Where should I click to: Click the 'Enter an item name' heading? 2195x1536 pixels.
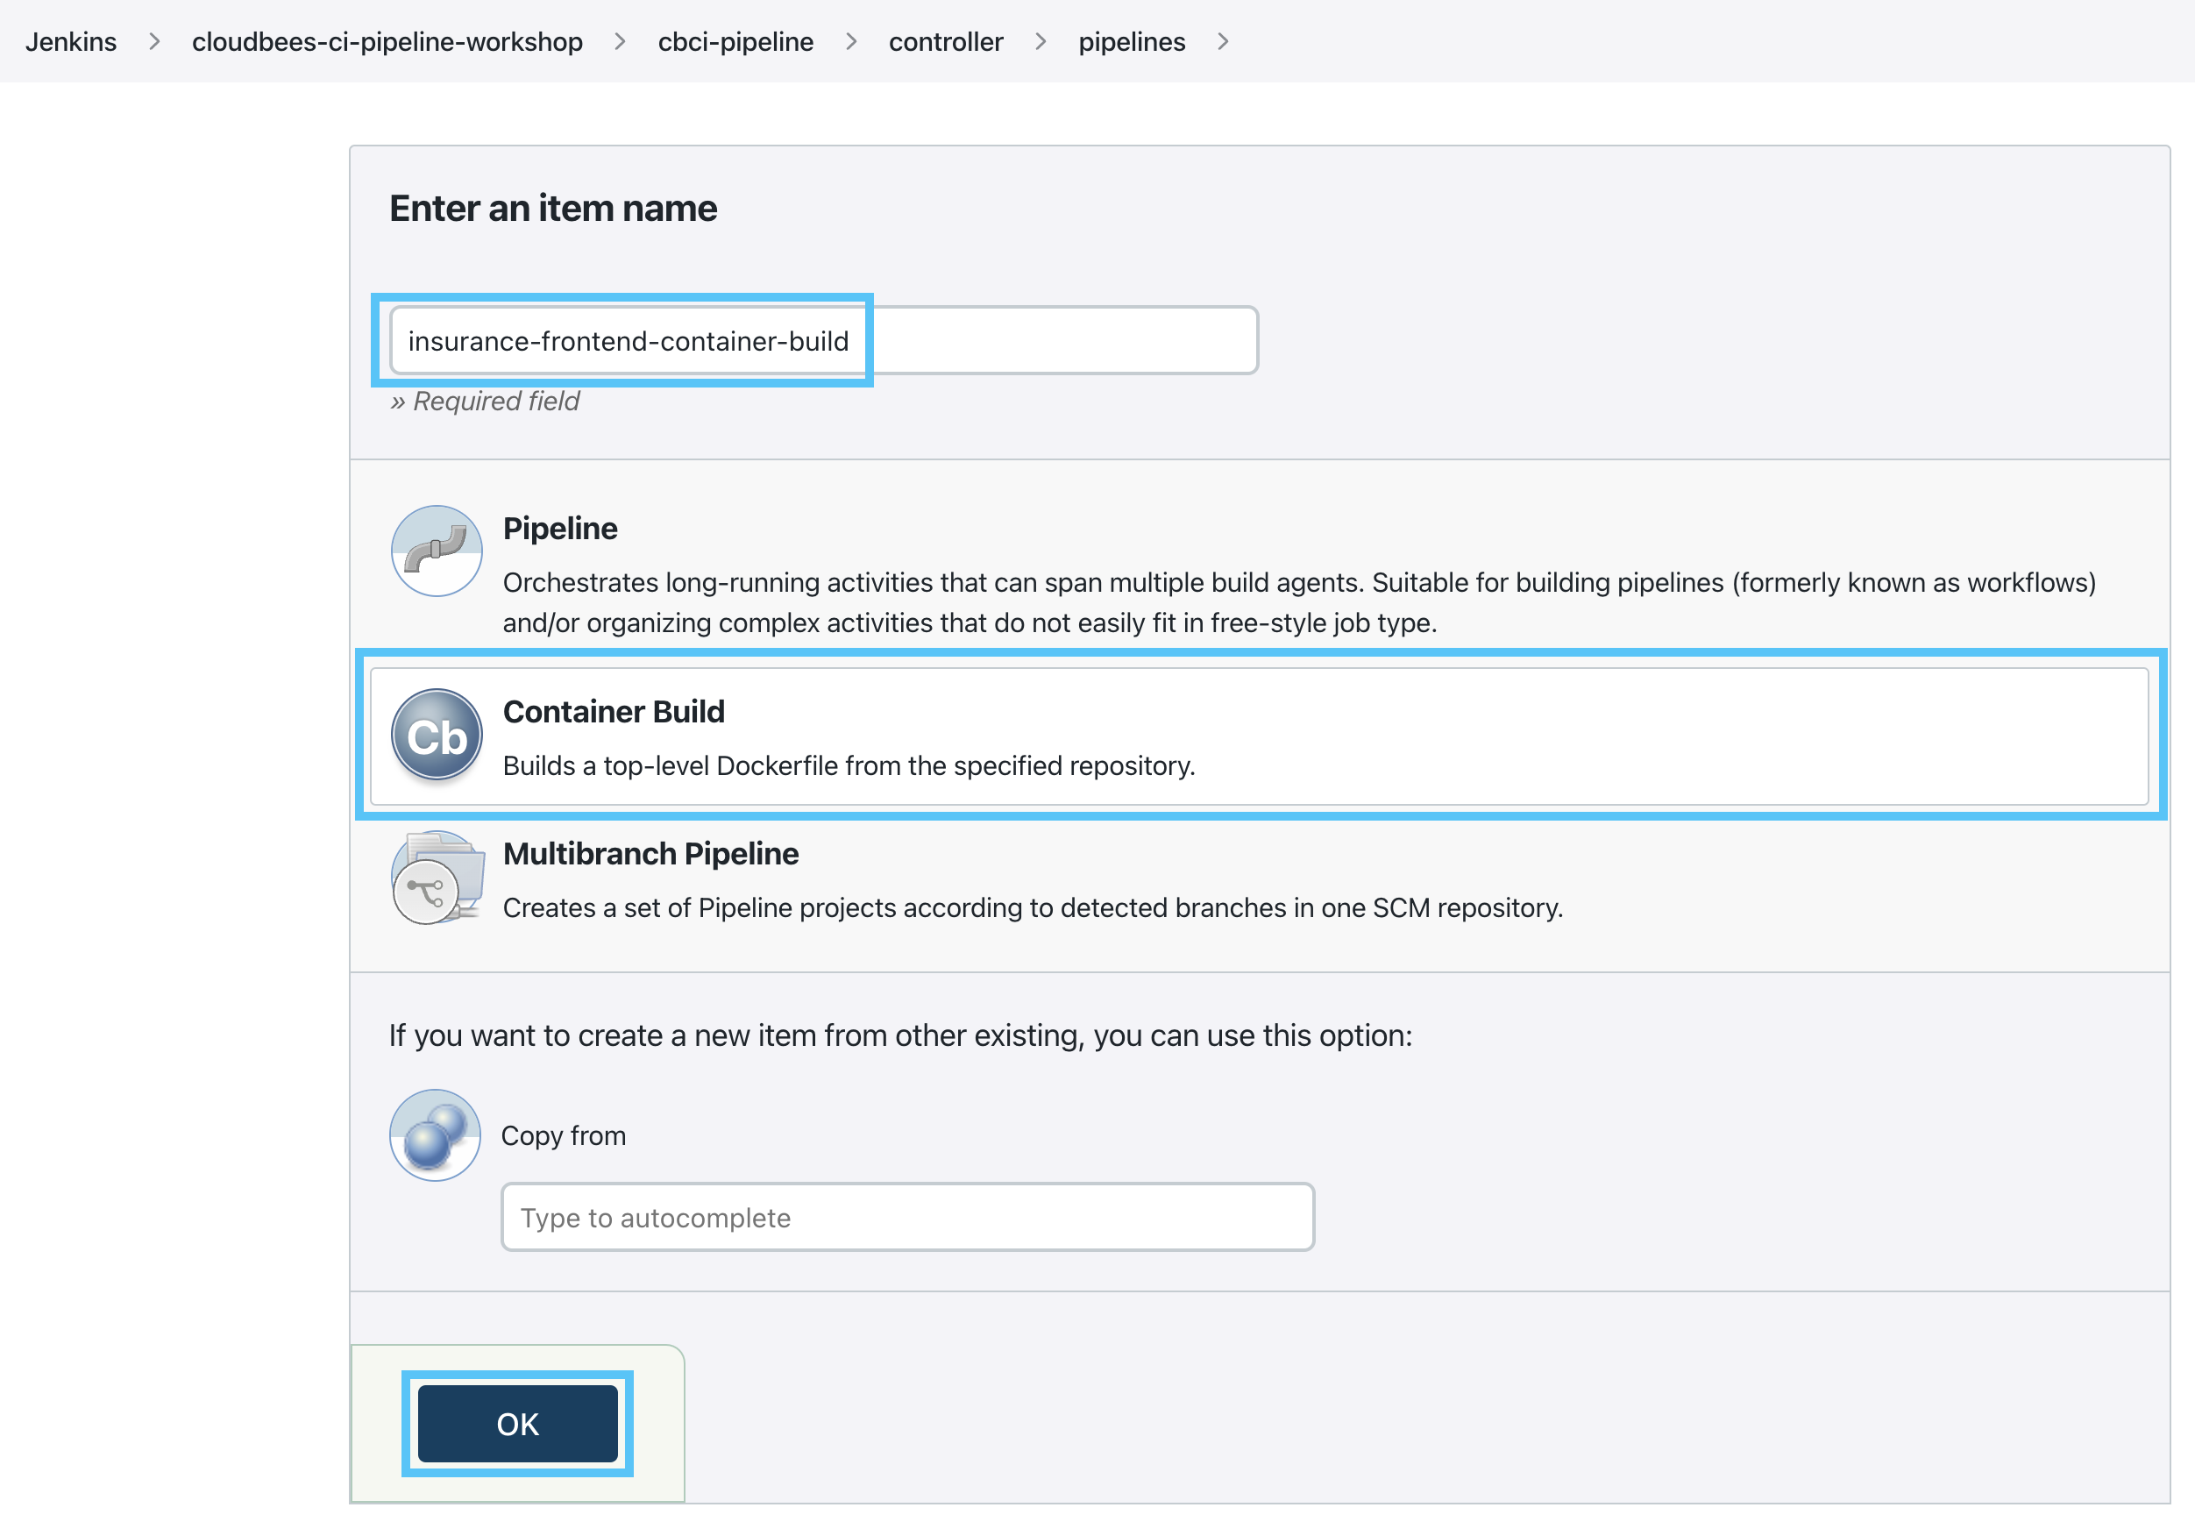tap(552, 208)
